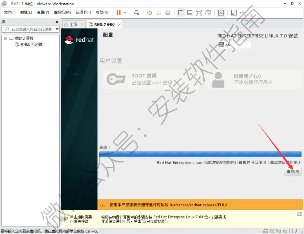Click the sound card status bar icon
304x234 pixels.
285,231
